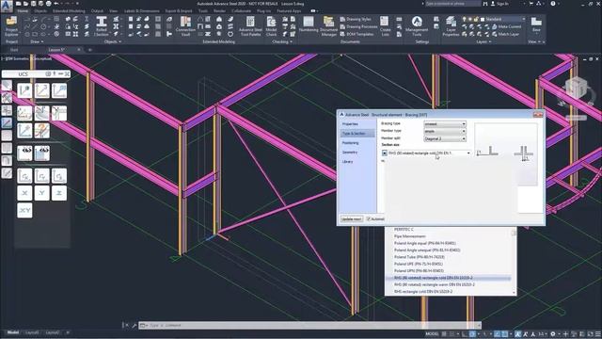This screenshot has height=339, width=602.
Task: Click the UCS XY plane tool
Action: tap(24, 210)
